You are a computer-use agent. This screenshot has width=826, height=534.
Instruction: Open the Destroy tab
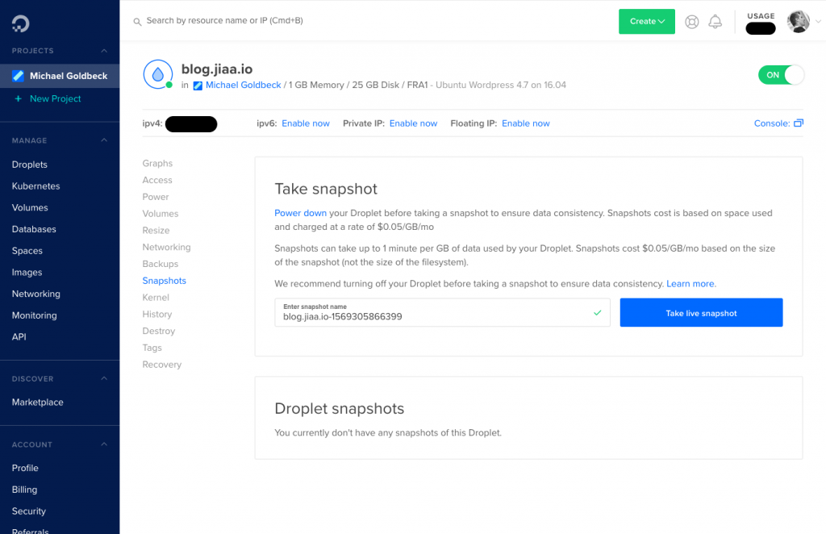point(159,332)
